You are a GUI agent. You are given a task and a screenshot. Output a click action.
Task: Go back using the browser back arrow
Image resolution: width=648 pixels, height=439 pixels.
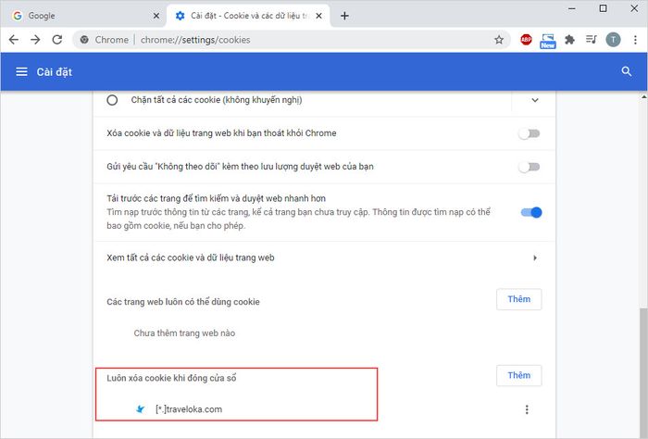(x=14, y=40)
